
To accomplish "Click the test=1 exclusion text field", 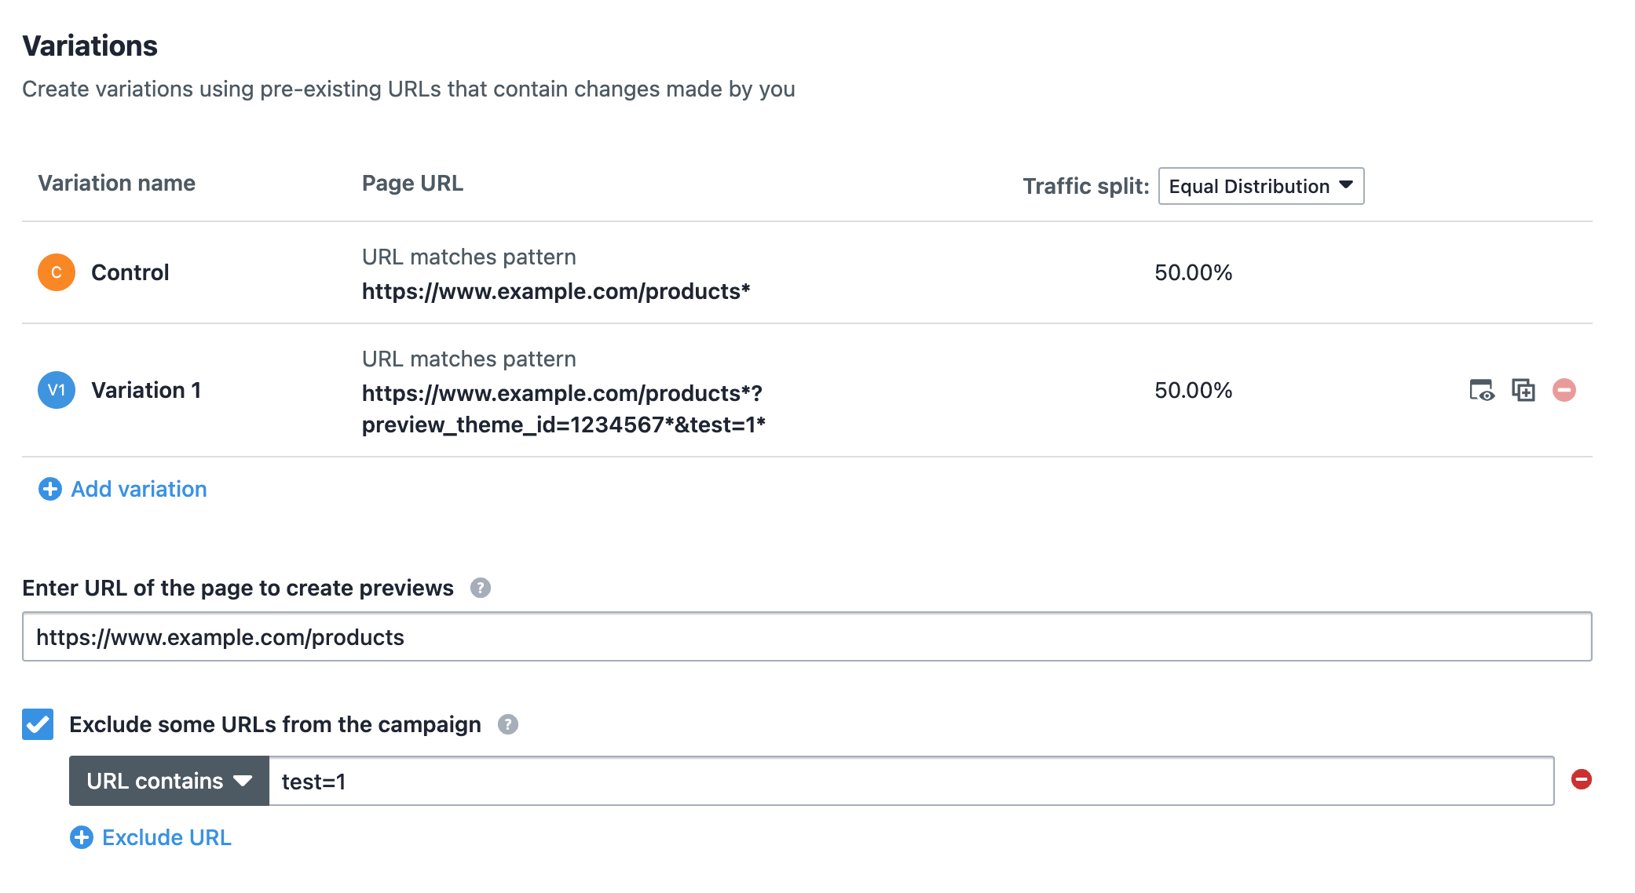I will (911, 781).
